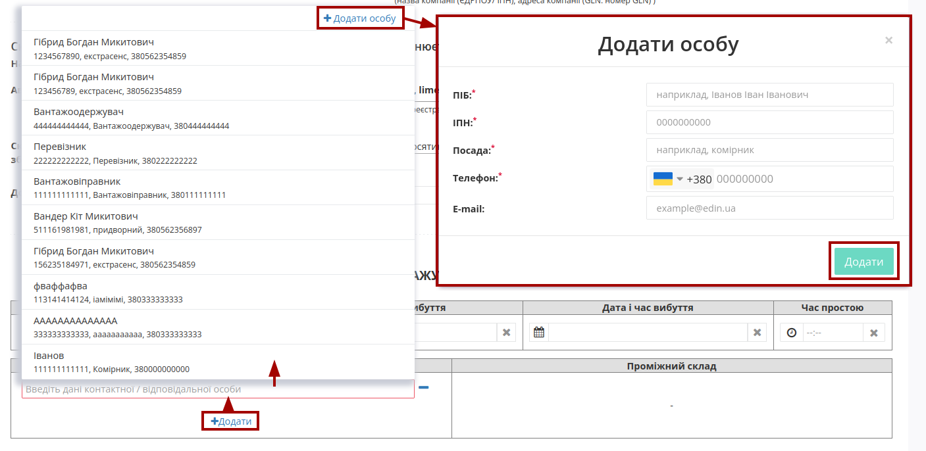926x451 pixels.
Task: Clear the Час простою time field
Action: click(x=874, y=333)
